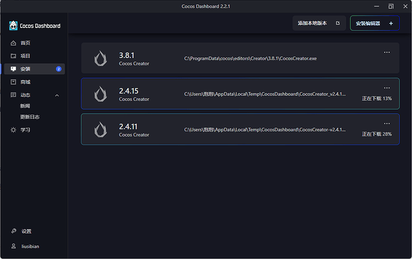Click the Cocos Creator flame icon for 3.8.1
The width and height of the screenshot is (412, 259).
pos(101,58)
